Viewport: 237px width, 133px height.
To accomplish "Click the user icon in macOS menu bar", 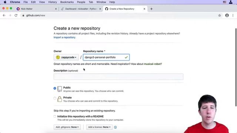I will 231,2.
